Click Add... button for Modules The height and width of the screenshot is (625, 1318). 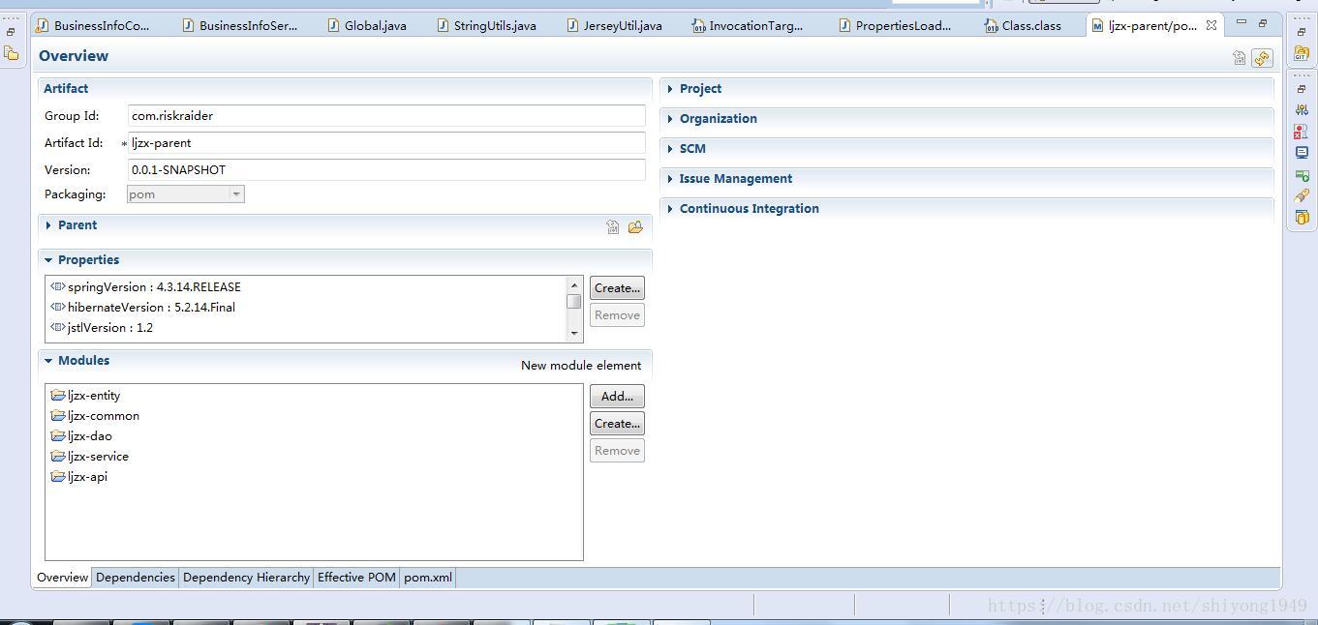[617, 397]
